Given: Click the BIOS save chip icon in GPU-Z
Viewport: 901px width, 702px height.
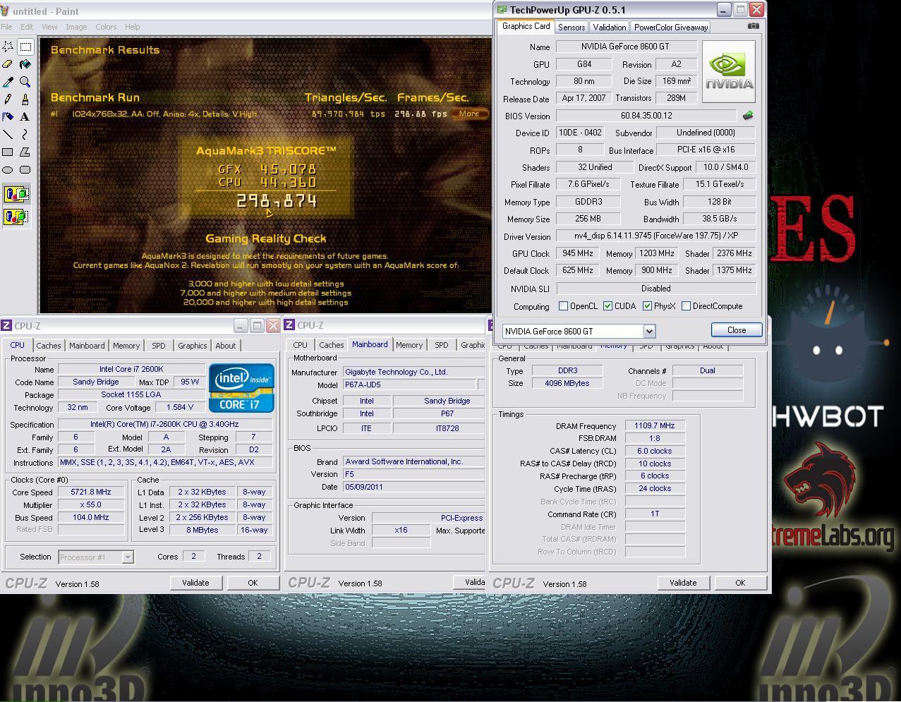Looking at the screenshot, I should click(748, 115).
